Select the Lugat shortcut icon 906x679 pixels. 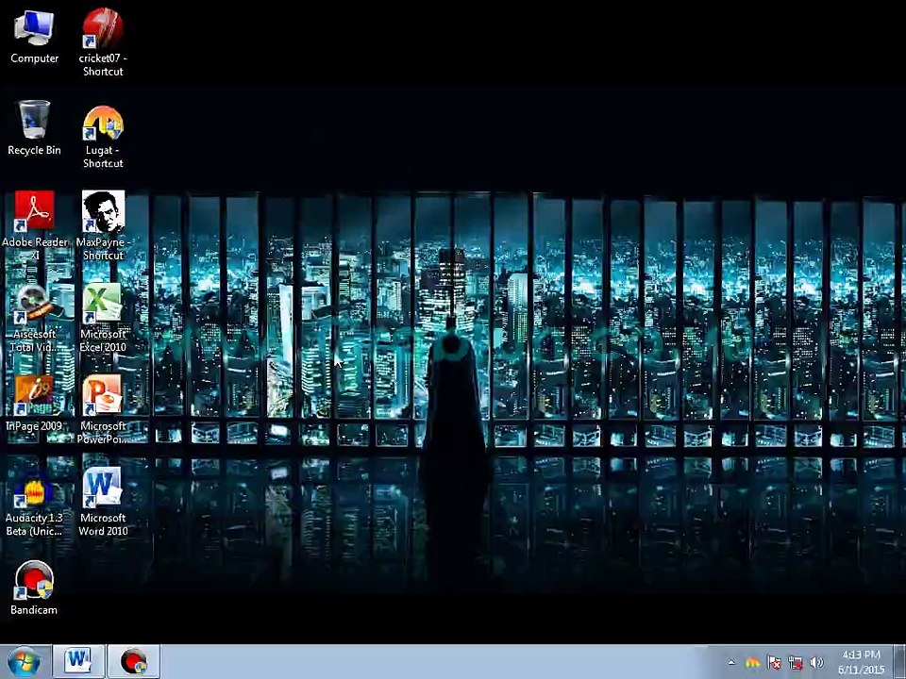pyautogui.click(x=103, y=137)
